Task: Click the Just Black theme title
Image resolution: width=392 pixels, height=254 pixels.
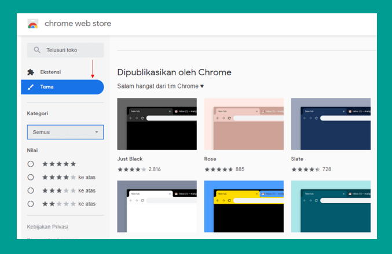Action: 130,159
